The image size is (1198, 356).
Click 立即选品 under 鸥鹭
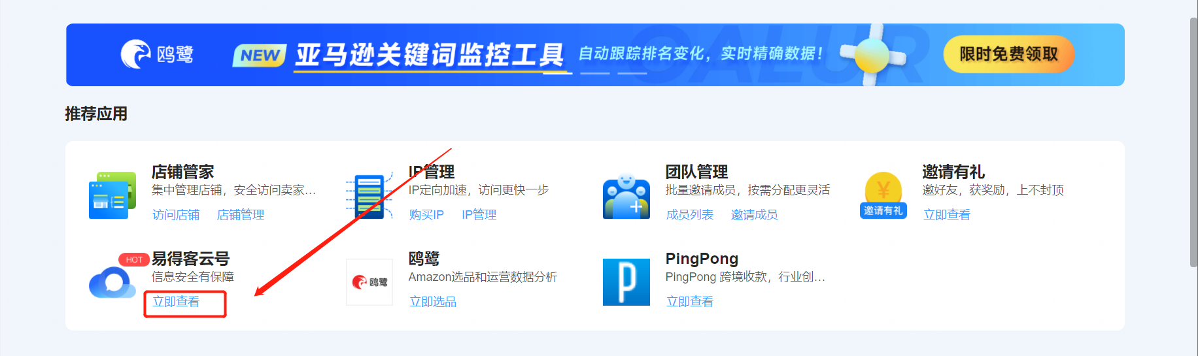(433, 302)
